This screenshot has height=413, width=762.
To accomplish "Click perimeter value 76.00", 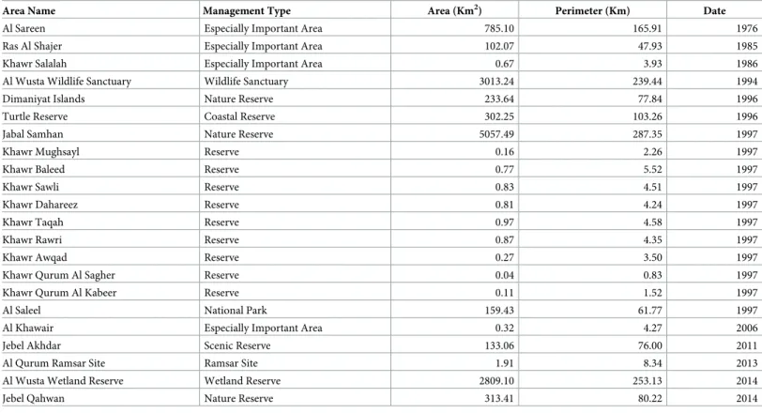I will [649, 345].
